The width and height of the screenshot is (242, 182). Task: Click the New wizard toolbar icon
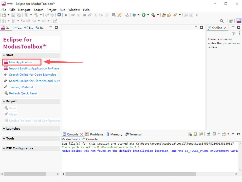(x=4, y=15)
